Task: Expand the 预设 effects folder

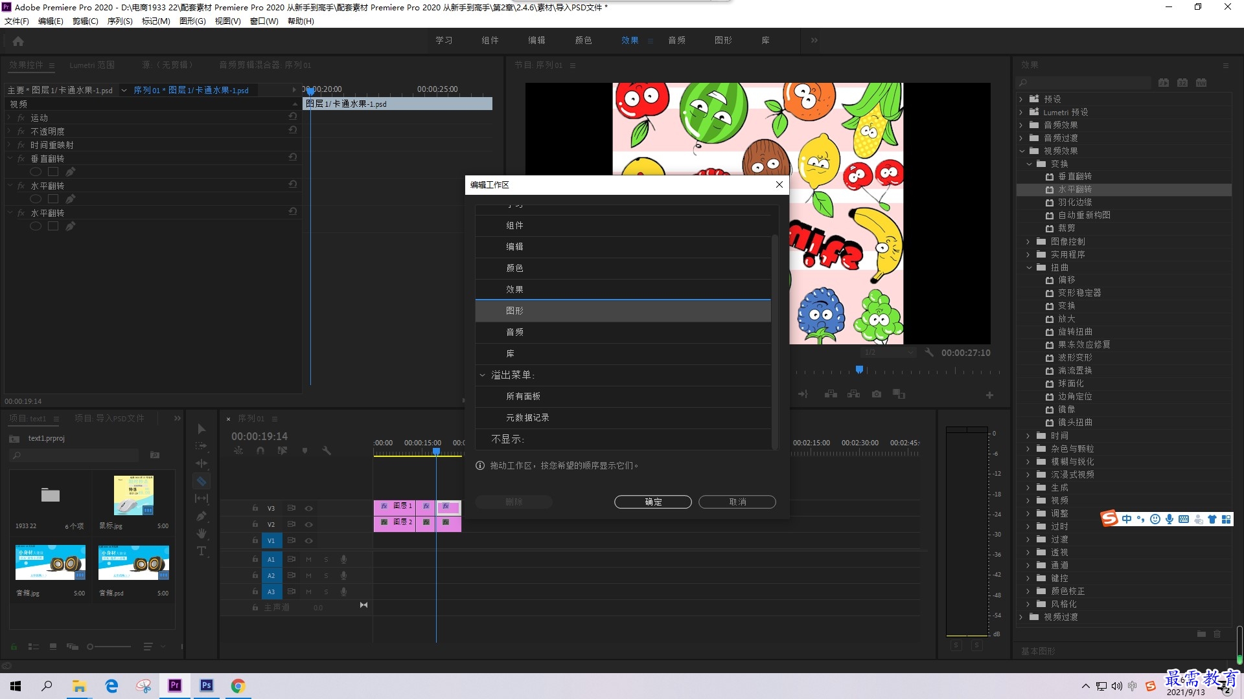Action: point(1021,99)
